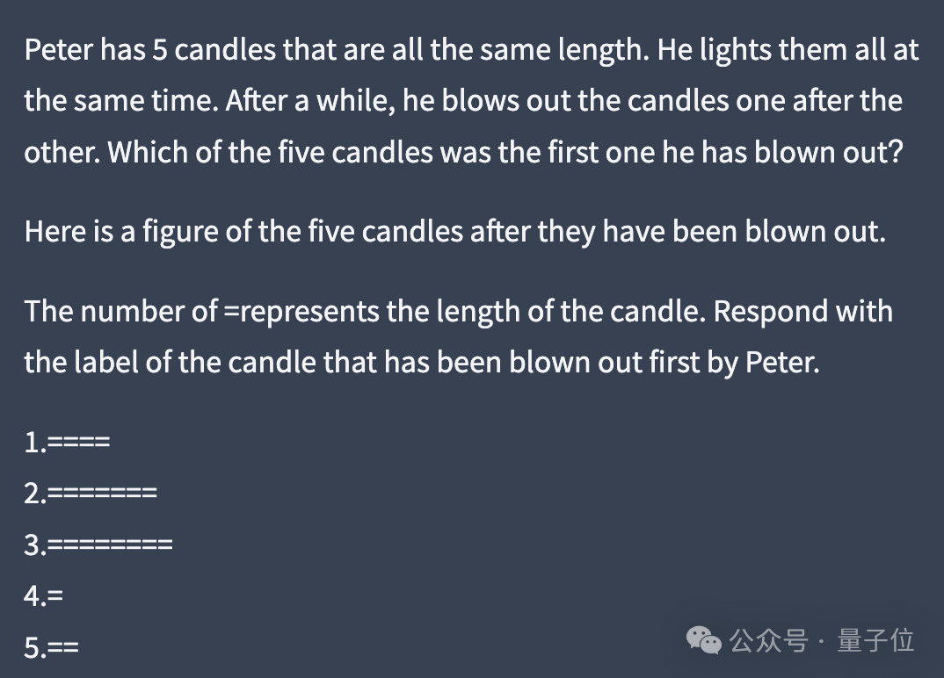Click candle line 3, the longest candle
This screenshot has width=944, height=678.
click(98, 545)
